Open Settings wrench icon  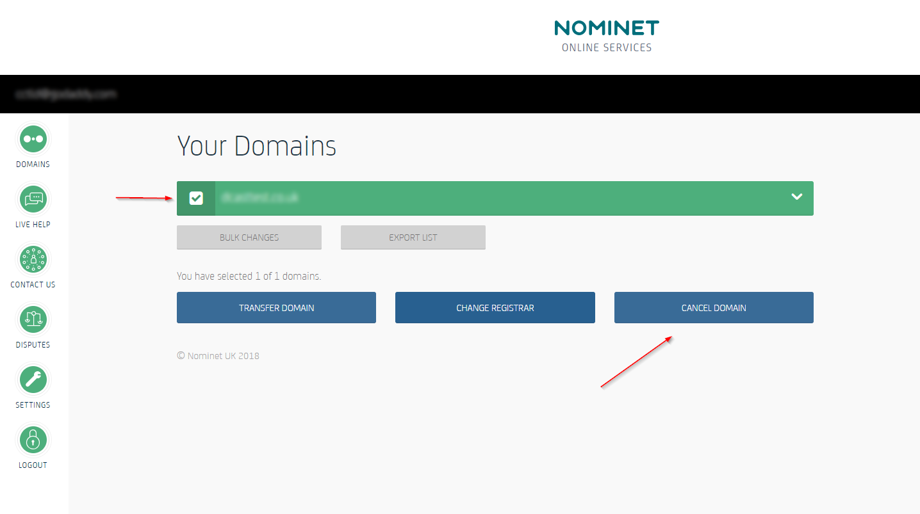33,380
